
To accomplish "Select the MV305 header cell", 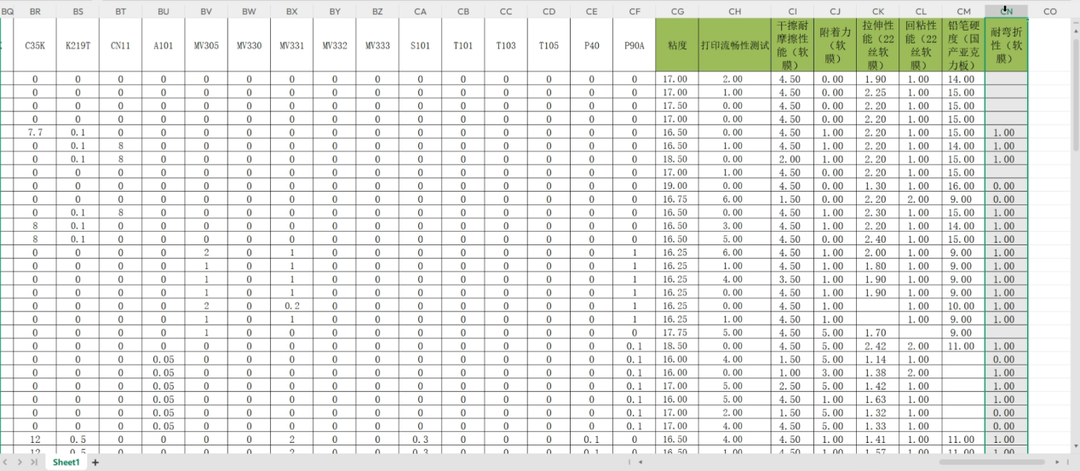I will (x=206, y=45).
